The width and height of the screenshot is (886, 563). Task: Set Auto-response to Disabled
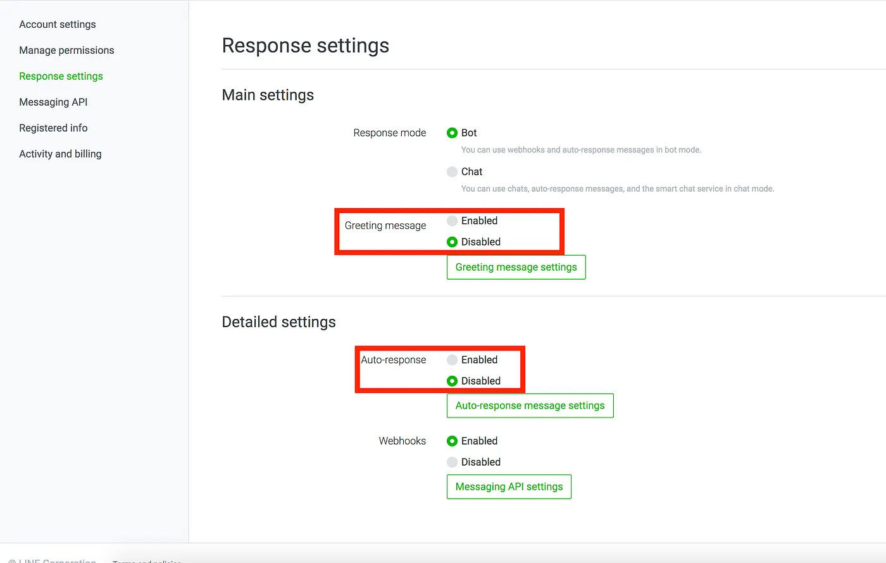[x=452, y=381]
